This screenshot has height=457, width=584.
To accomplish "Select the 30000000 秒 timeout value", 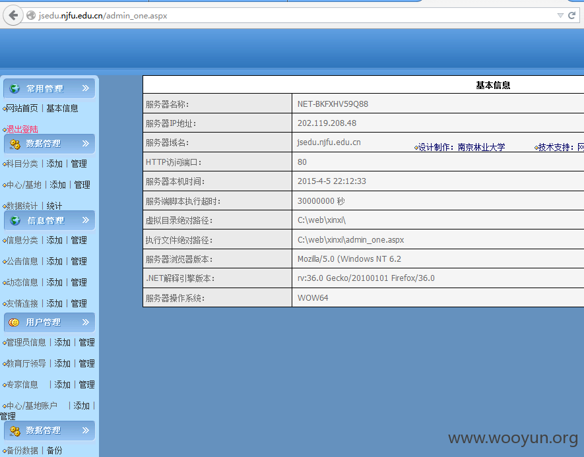I will 321,201.
